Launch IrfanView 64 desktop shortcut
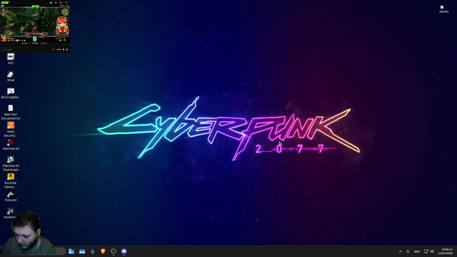 (x=11, y=145)
